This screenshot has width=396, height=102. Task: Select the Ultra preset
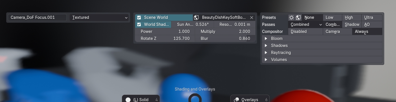point(372,17)
